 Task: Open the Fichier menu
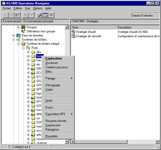click(x=6, y=8)
